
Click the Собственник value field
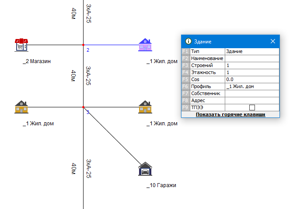click(252, 93)
